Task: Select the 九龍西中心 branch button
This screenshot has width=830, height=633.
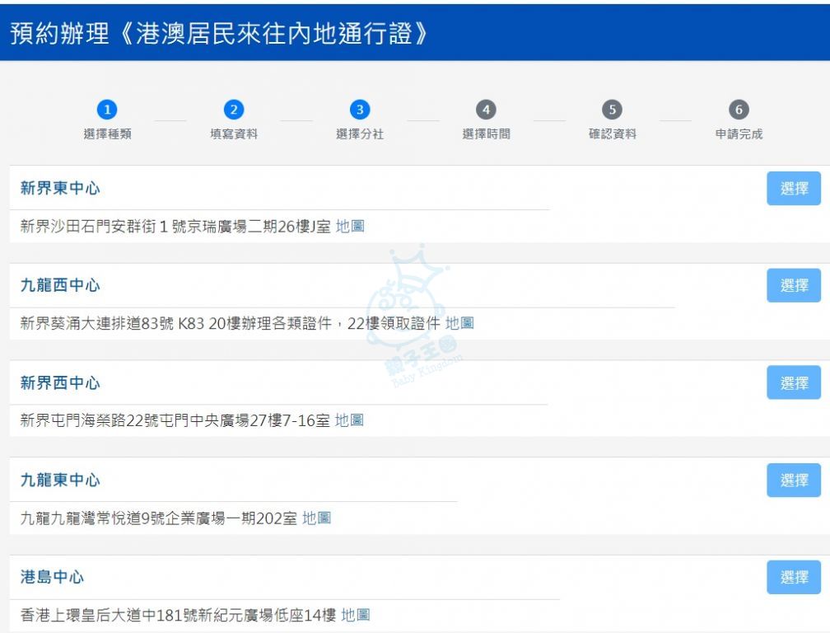Action: click(x=793, y=286)
